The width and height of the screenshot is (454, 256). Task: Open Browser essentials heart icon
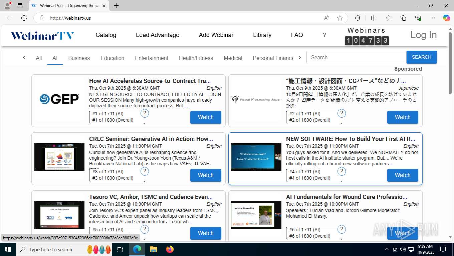(x=418, y=18)
